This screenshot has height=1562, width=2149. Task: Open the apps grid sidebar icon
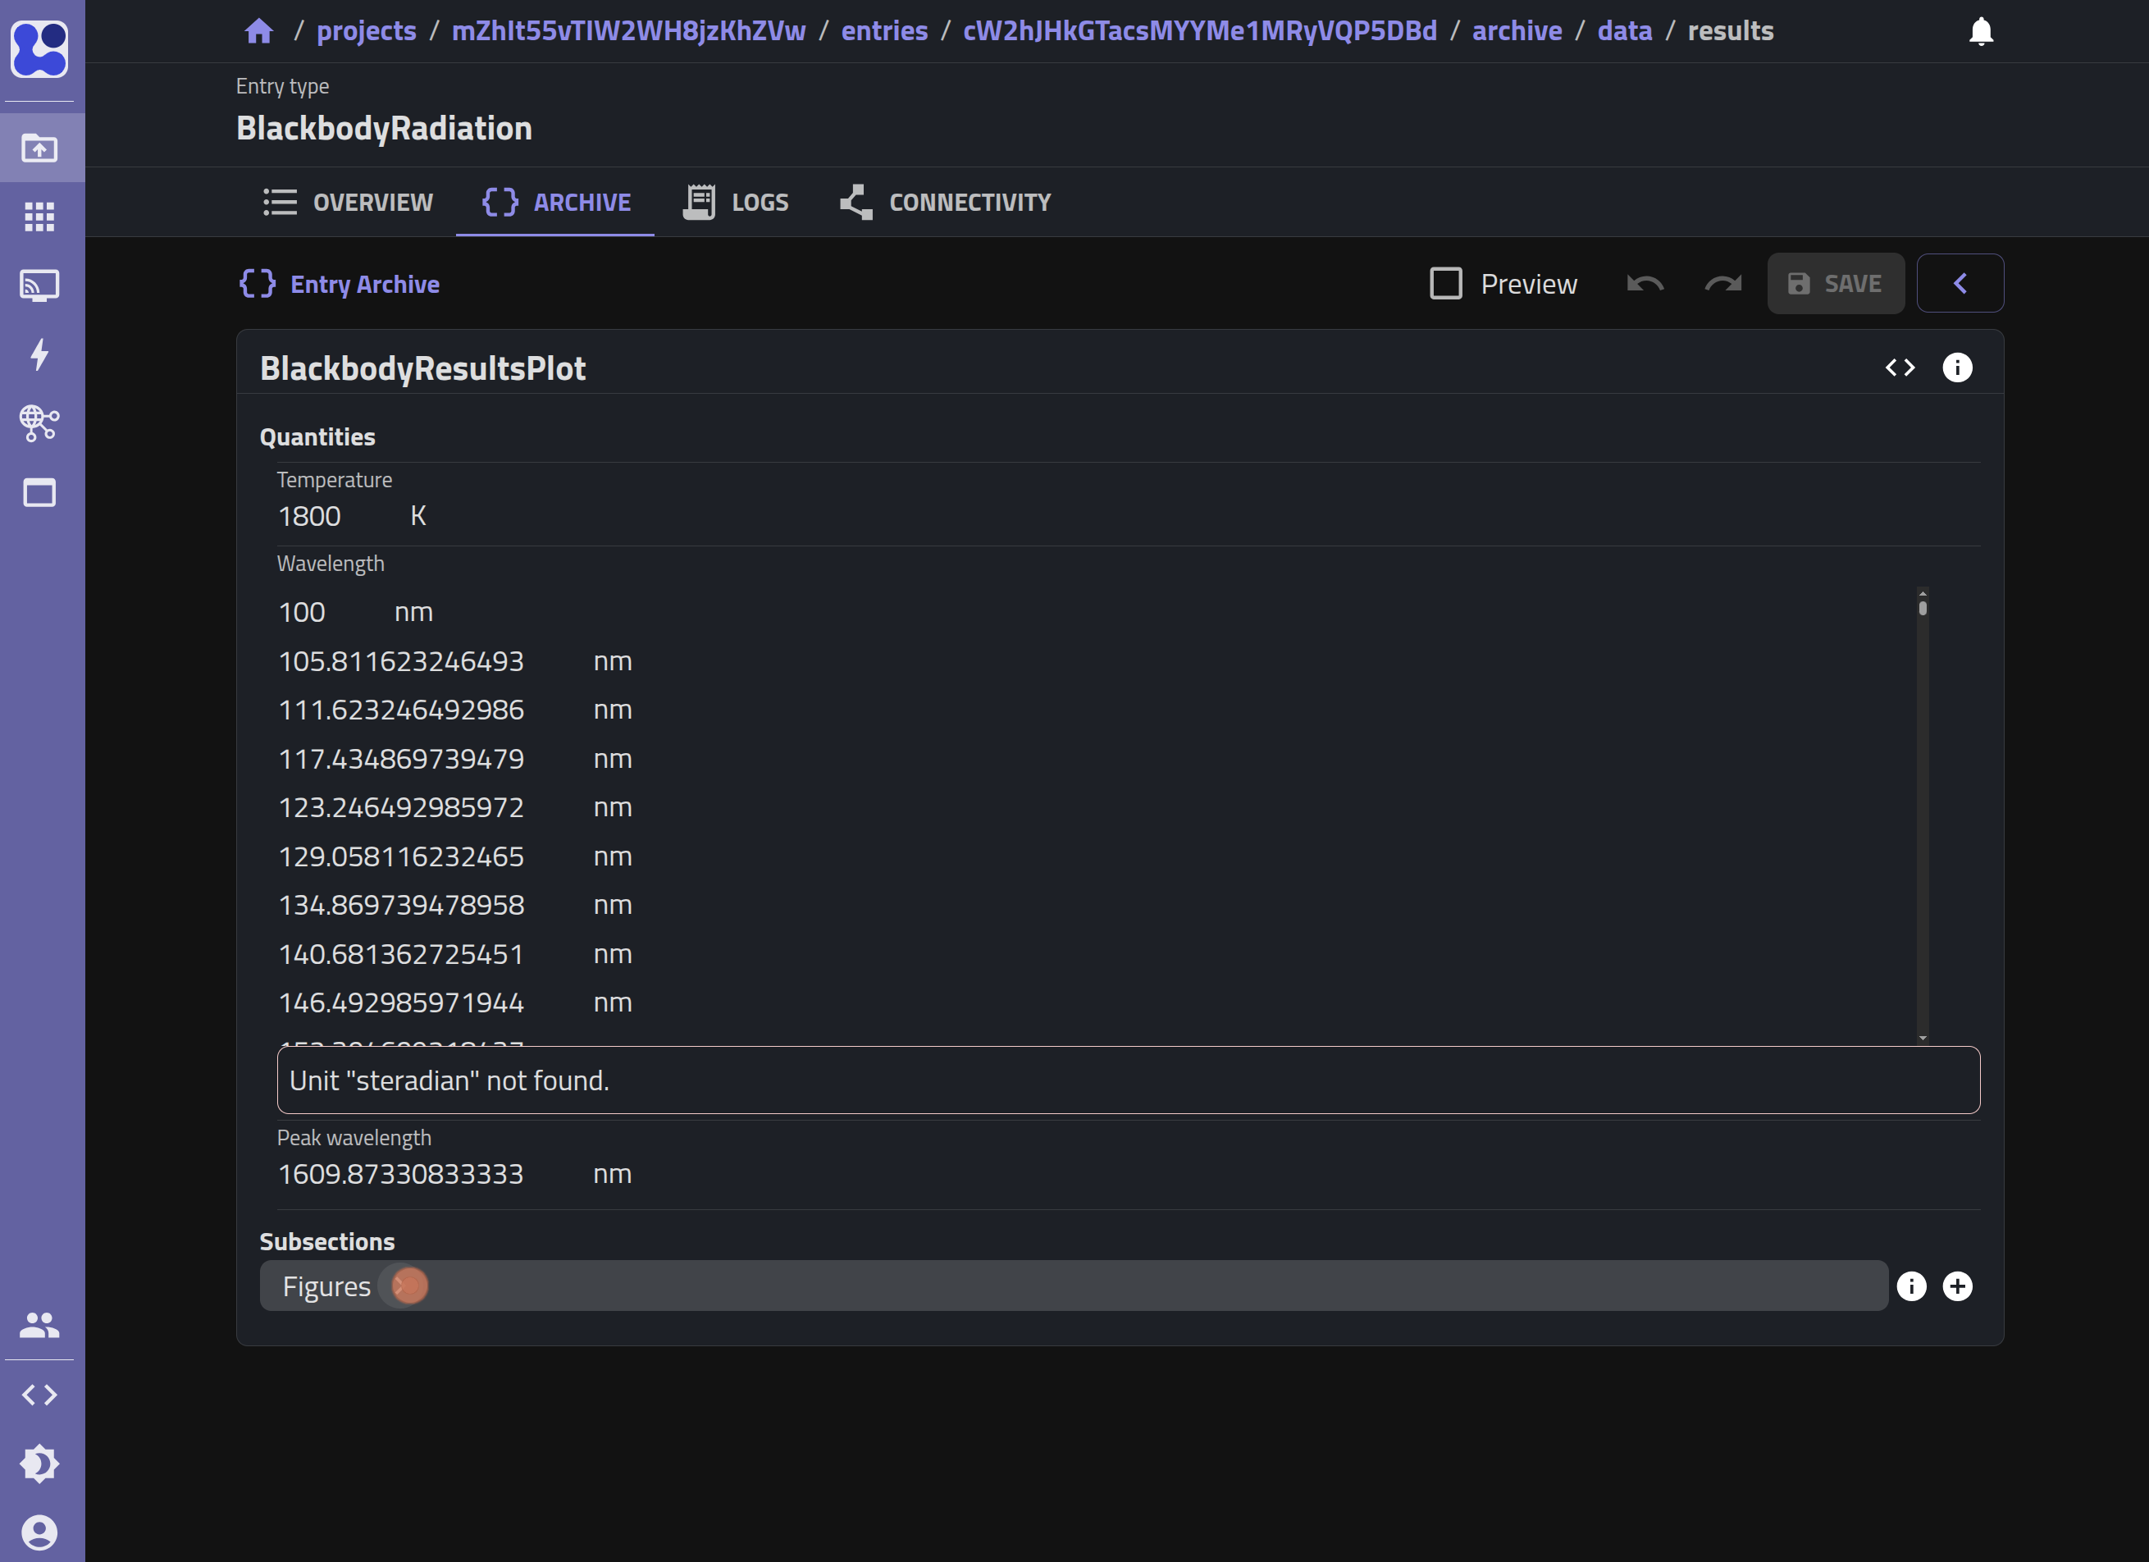point(40,217)
